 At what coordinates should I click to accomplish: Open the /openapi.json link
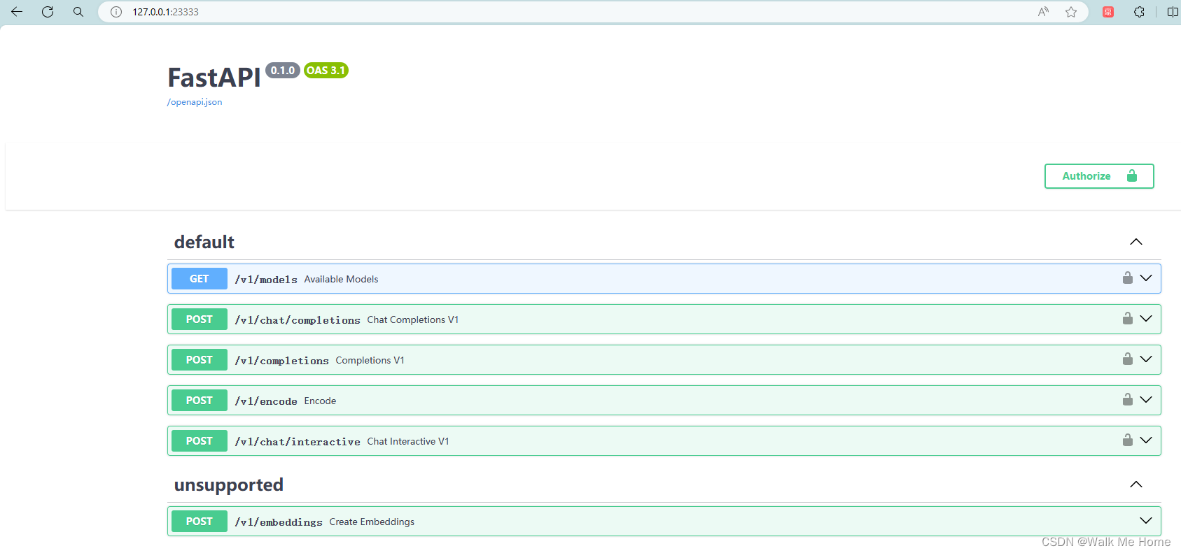[x=195, y=102]
